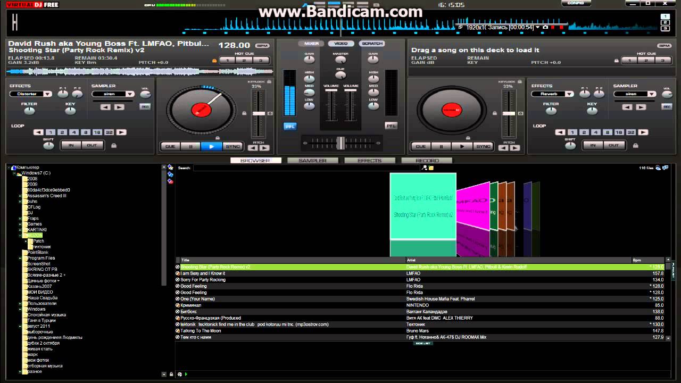
Task: Open the EFFECTS tab
Action: (x=369, y=160)
